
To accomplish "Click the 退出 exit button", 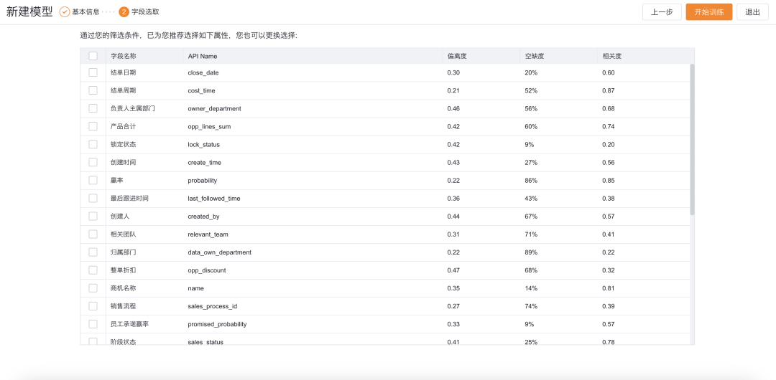I will pyautogui.click(x=752, y=12).
